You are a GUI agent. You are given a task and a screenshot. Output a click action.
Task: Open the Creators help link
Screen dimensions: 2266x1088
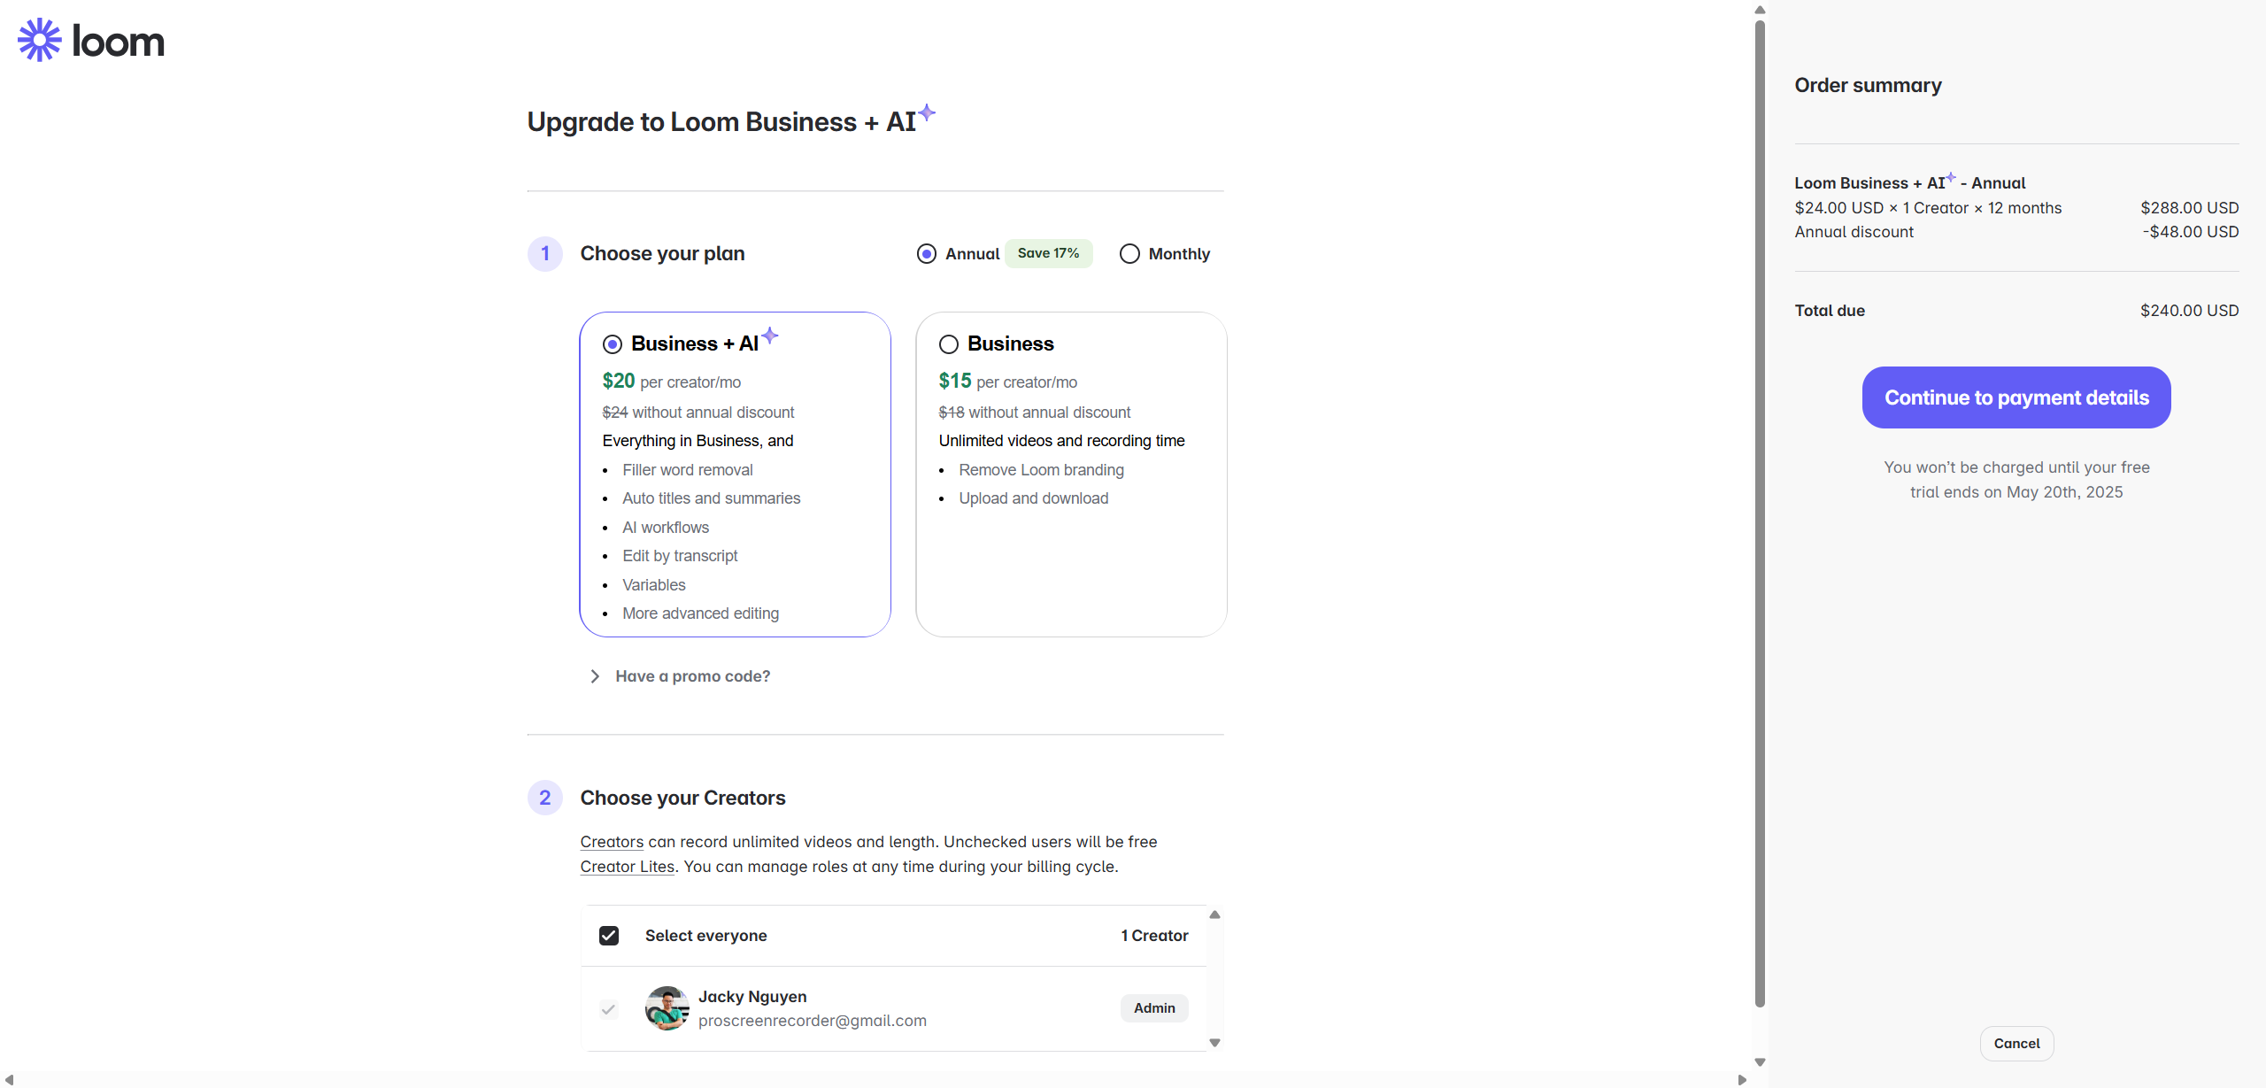click(x=612, y=842)
